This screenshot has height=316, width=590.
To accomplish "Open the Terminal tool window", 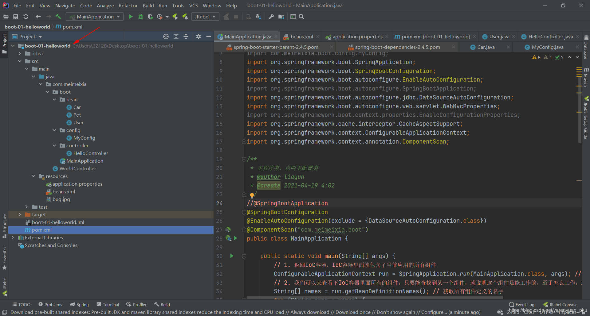I will 108,304.
